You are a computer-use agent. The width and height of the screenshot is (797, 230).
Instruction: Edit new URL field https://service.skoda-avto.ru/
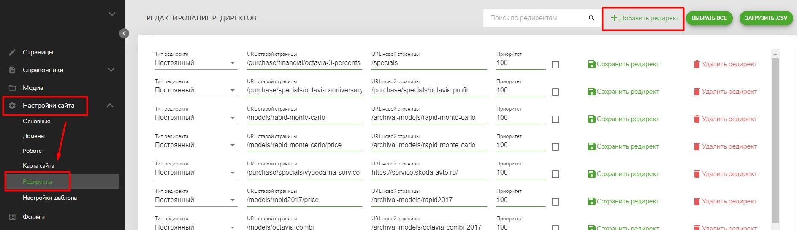tap(429, 173)
